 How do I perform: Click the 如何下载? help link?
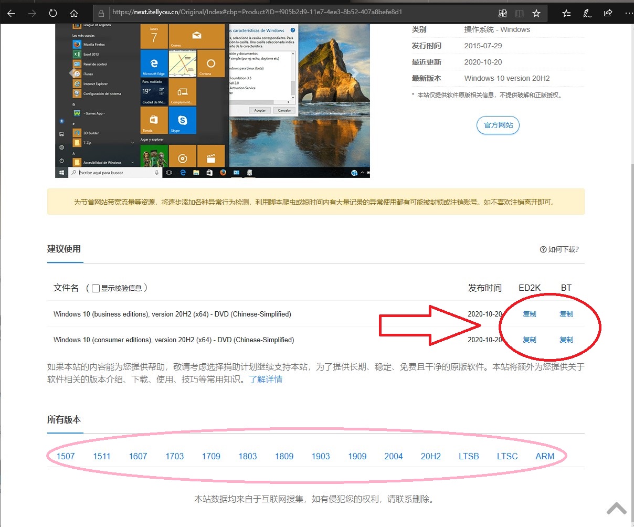click(559, 249)
